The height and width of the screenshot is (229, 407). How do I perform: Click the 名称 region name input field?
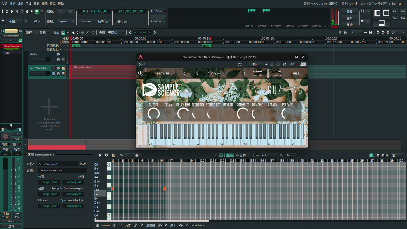[x=58, y=164]
